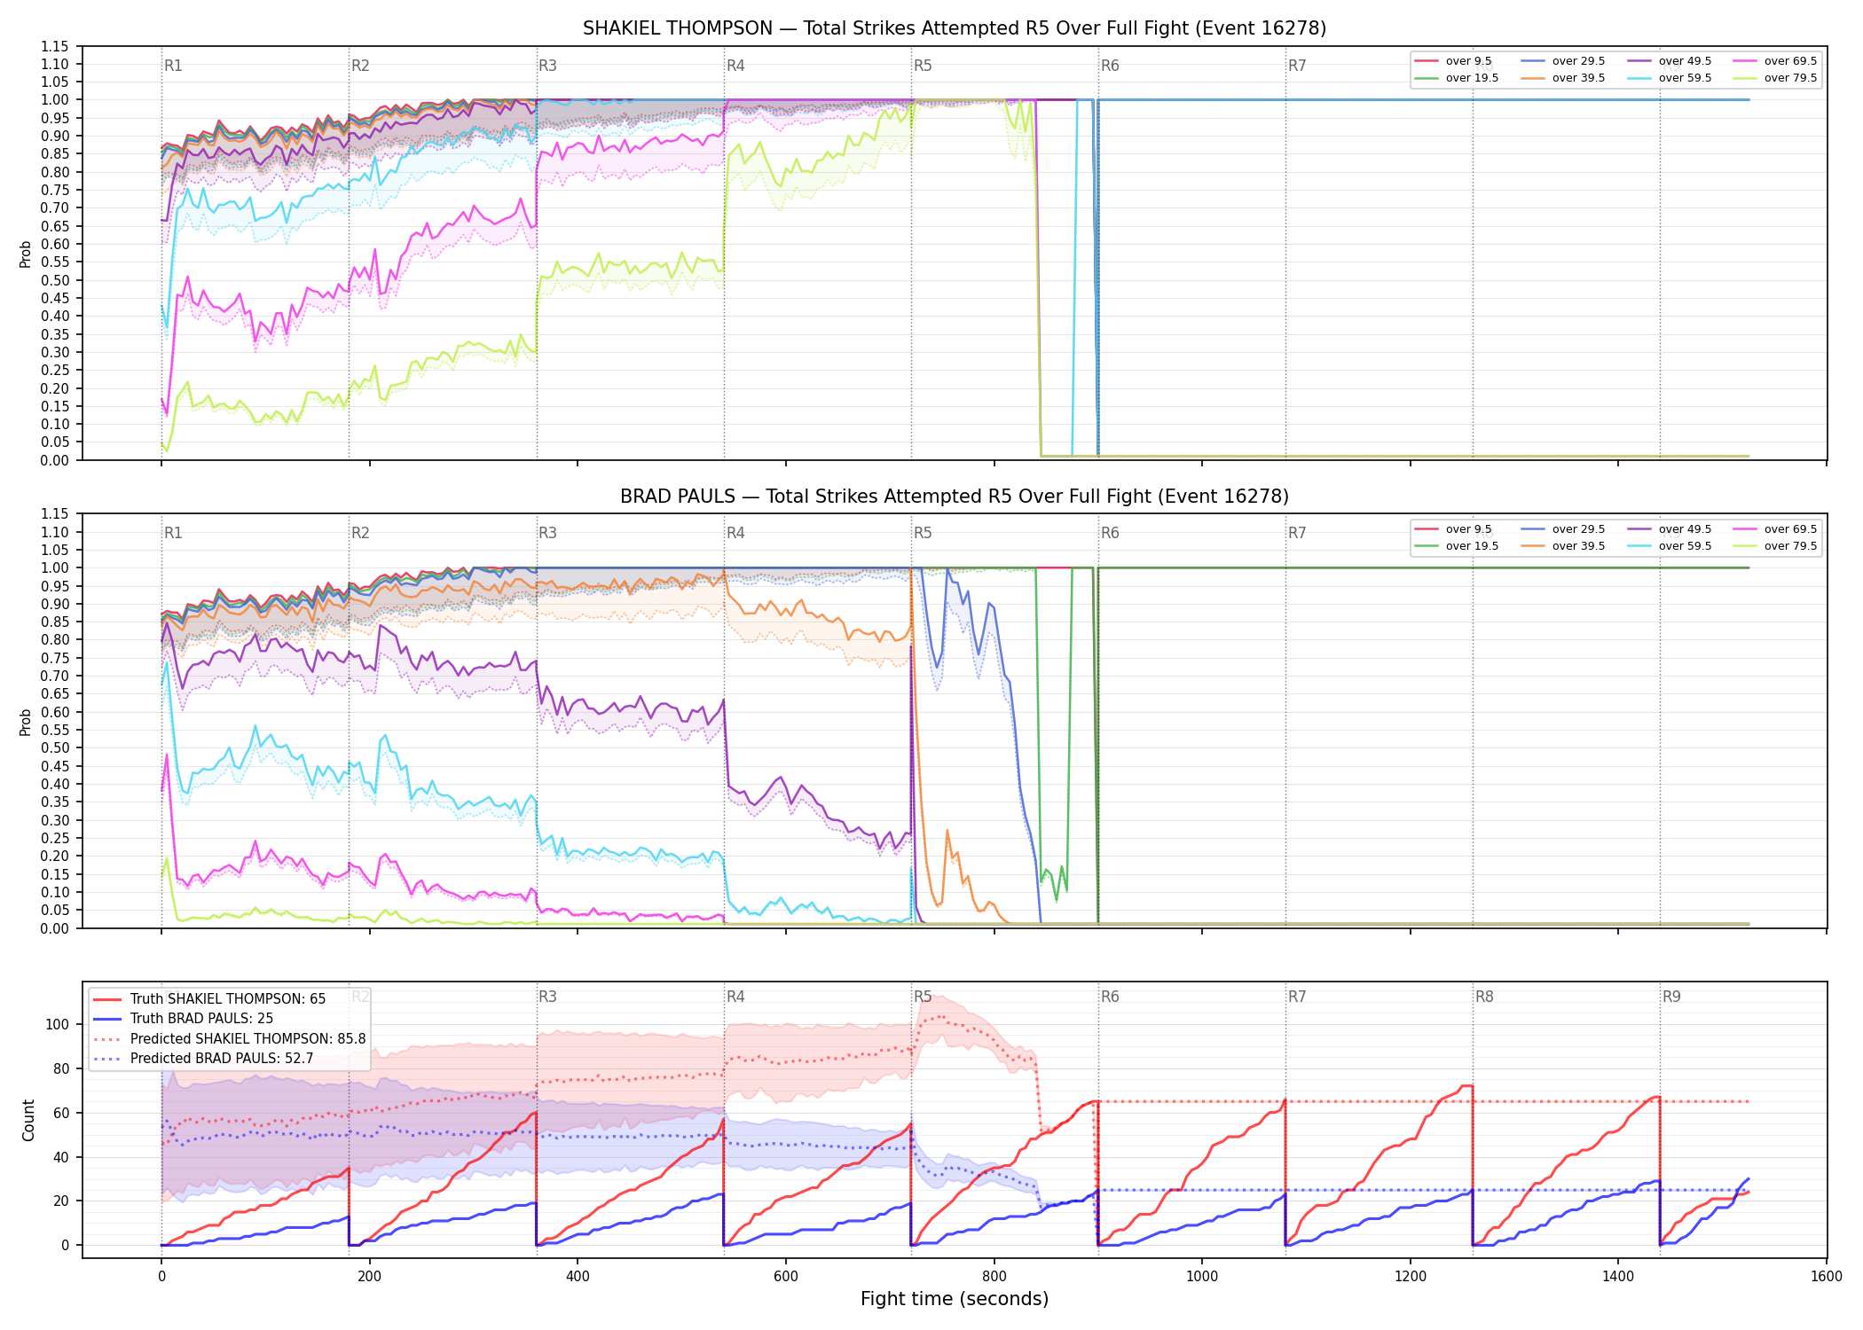The image size is (1863, 1330).
Task: Click the 'Count' y-axis label
Action: coord(28,1121)
